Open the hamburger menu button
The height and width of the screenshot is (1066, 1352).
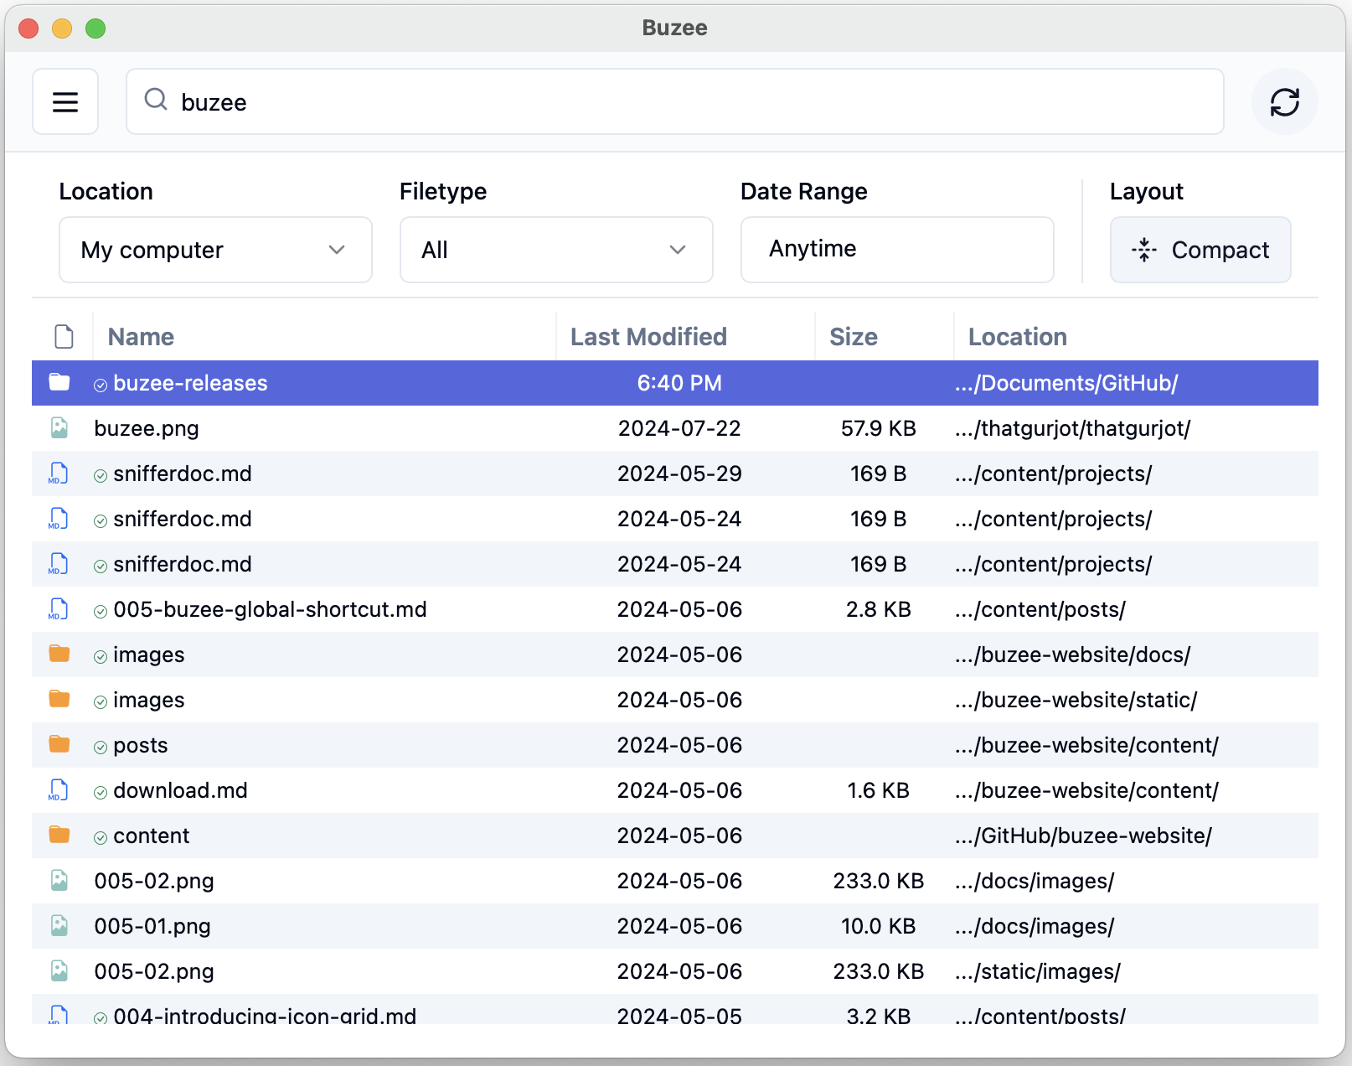click(x=65, y=101)
